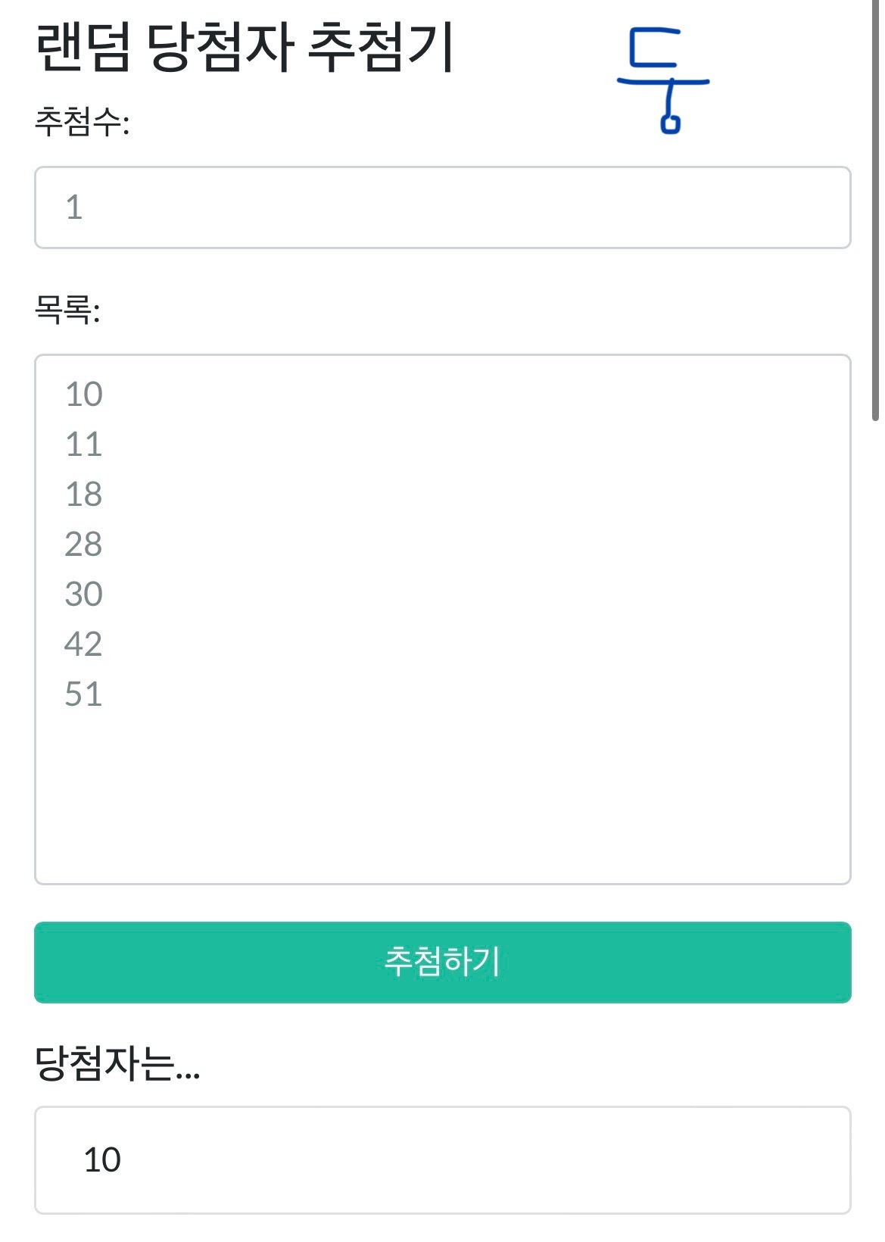Viewport: 885px width, 1242px height.
Task: Place cursor on the 18 list entry
Action: point(84,495)
